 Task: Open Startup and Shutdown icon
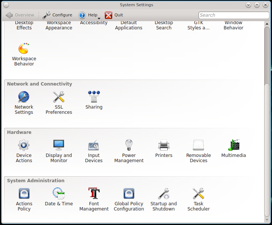[164, 193]
